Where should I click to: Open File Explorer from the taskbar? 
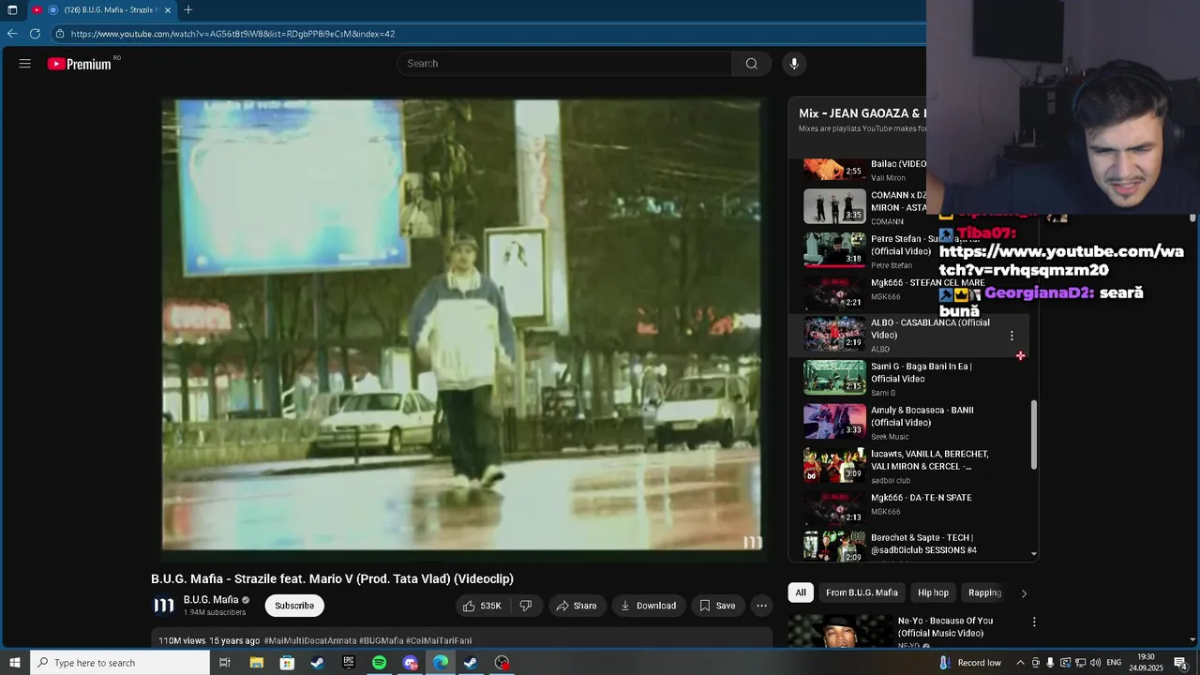click(256, 663)
